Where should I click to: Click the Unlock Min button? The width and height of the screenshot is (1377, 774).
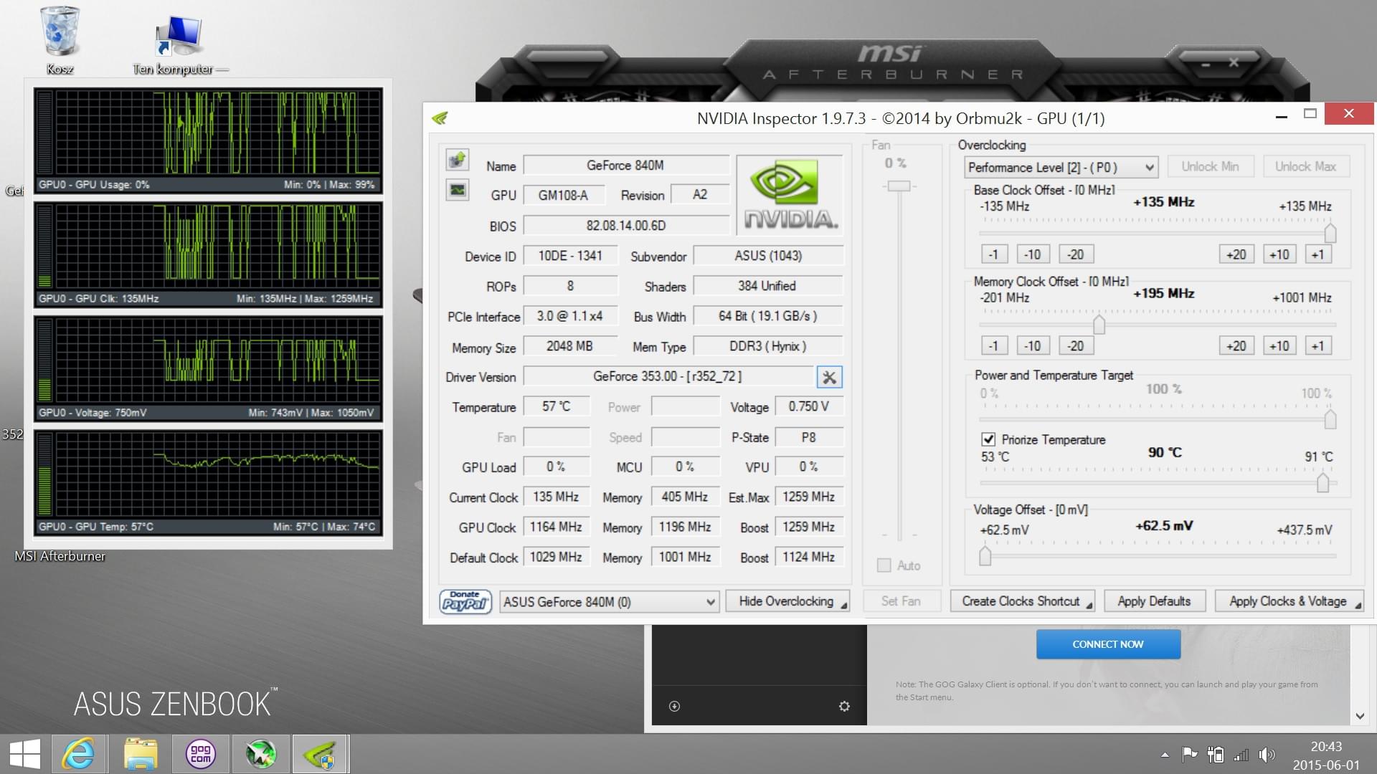(x=1211, y=167)
